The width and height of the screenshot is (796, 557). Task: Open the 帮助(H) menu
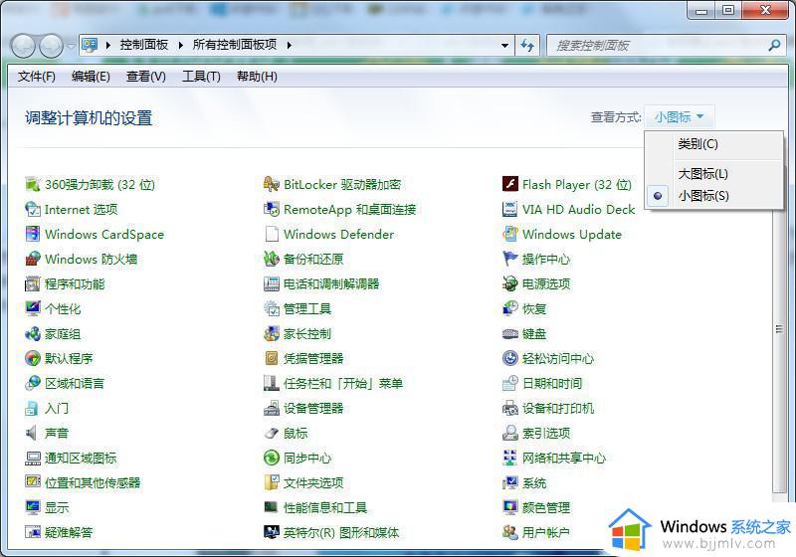(x=257, y=77)
